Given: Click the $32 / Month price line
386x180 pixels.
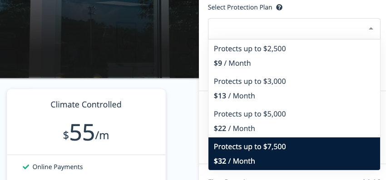Looking at the screenshot, I should pyautogui.click(x=234, y=161).
